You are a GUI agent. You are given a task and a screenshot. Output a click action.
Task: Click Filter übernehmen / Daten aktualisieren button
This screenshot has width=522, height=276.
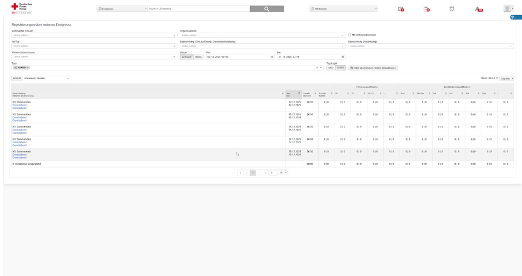(373, 68)
